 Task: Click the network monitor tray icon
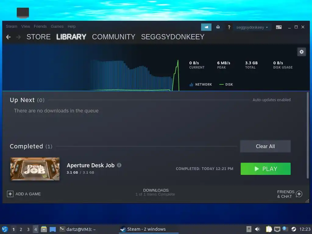tap(277, 229)
